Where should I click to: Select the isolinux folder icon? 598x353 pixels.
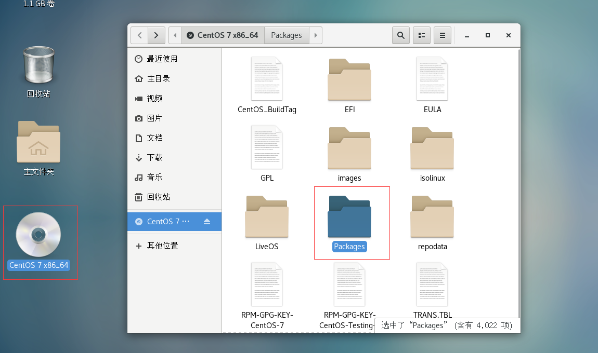[x=432, y=148]
